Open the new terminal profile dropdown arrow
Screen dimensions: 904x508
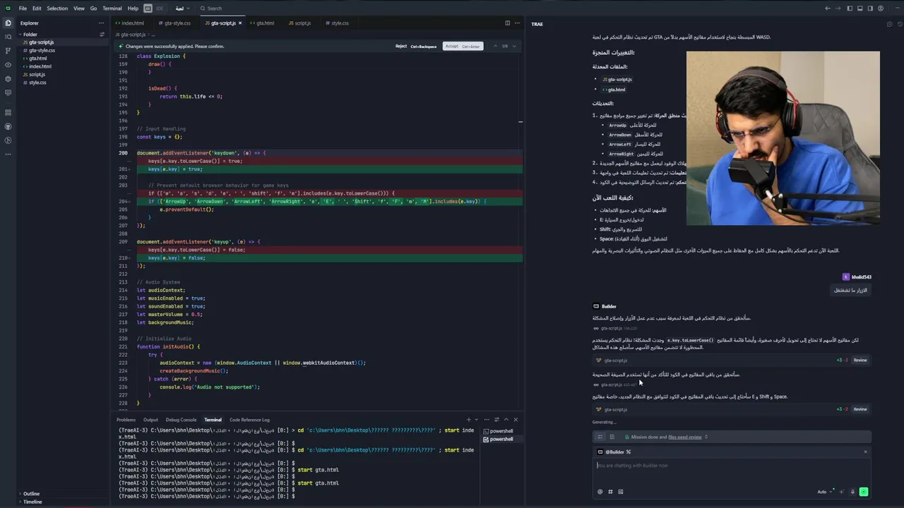[x=477, y=420]
